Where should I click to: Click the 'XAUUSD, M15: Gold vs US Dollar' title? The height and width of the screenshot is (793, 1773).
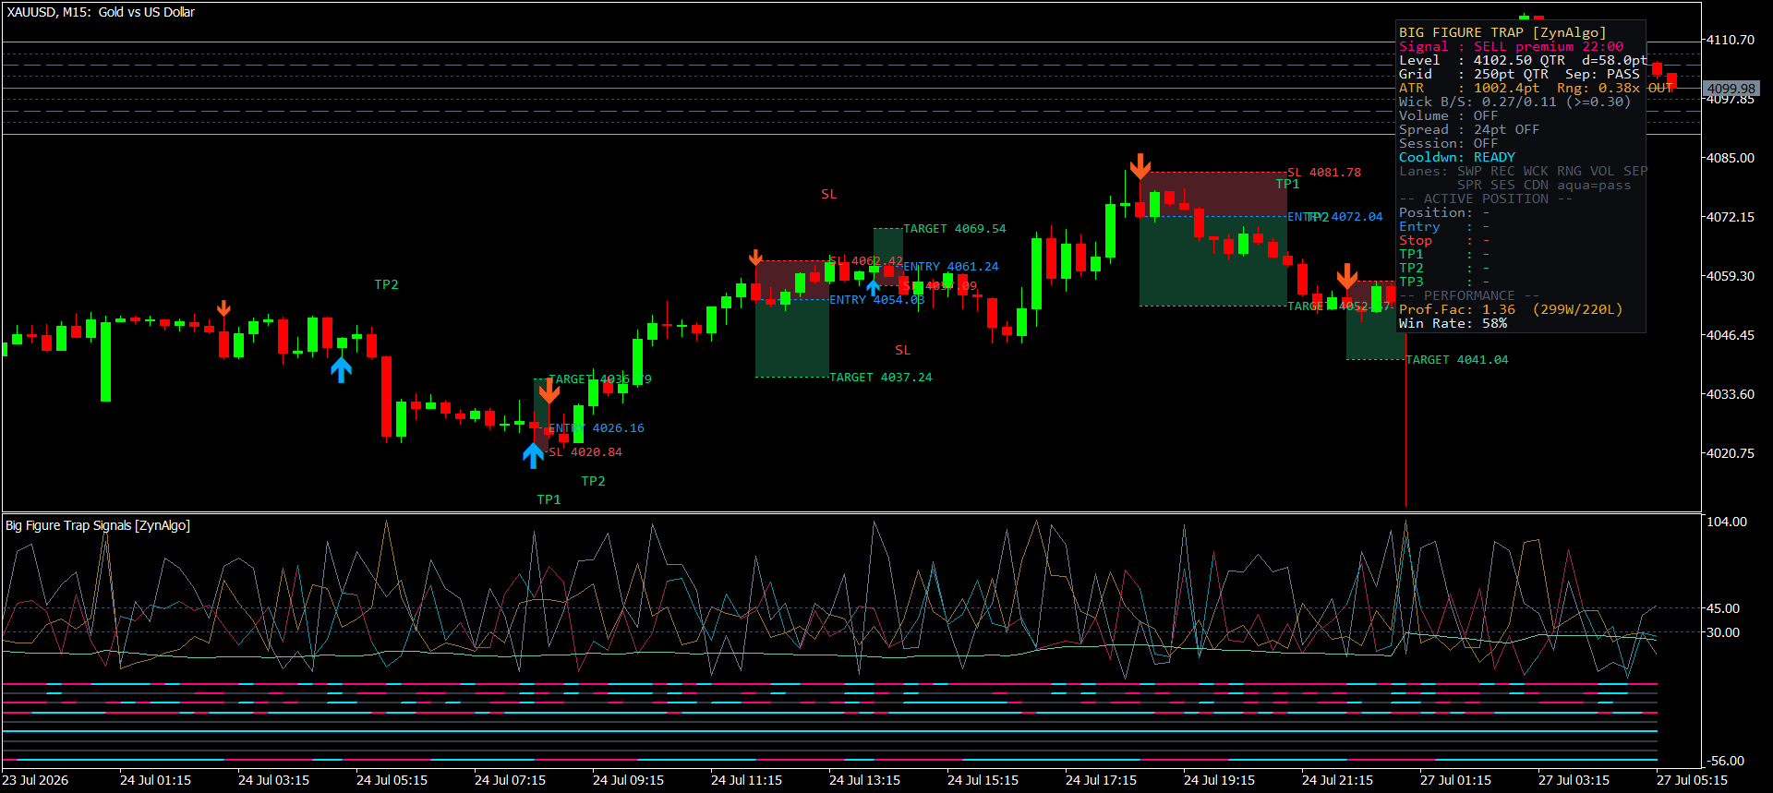click(101, 12)
